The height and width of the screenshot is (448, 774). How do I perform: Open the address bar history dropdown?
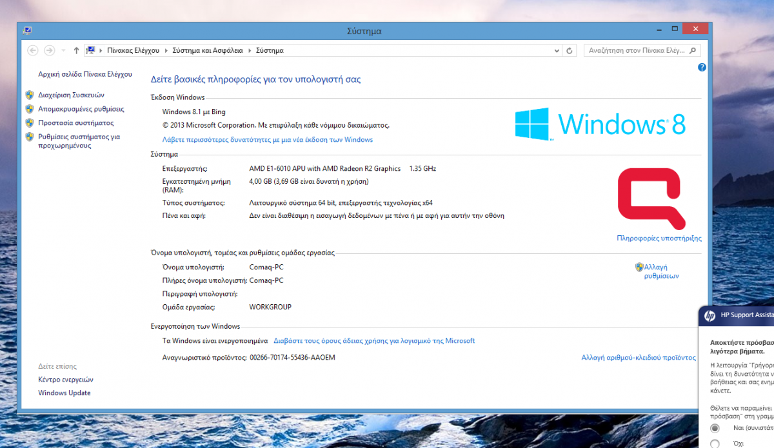point(558,50)
